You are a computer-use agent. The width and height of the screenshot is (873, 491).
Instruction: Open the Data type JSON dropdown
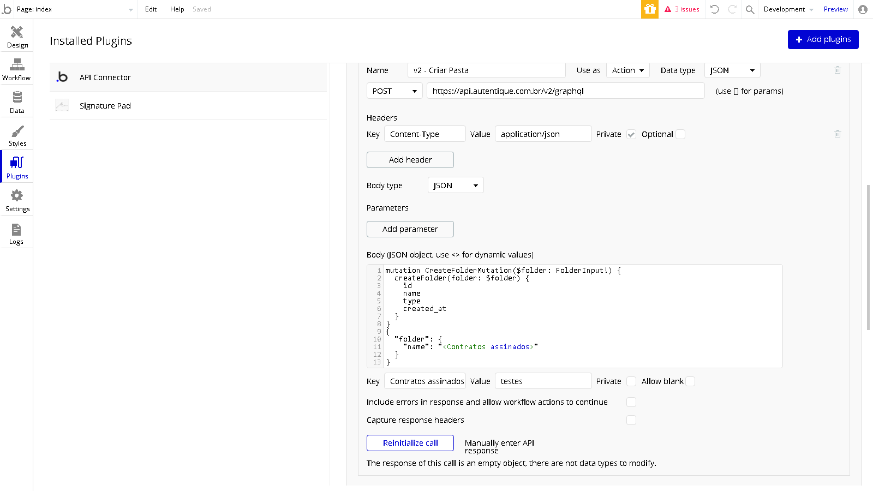click(x=732, y=70)
